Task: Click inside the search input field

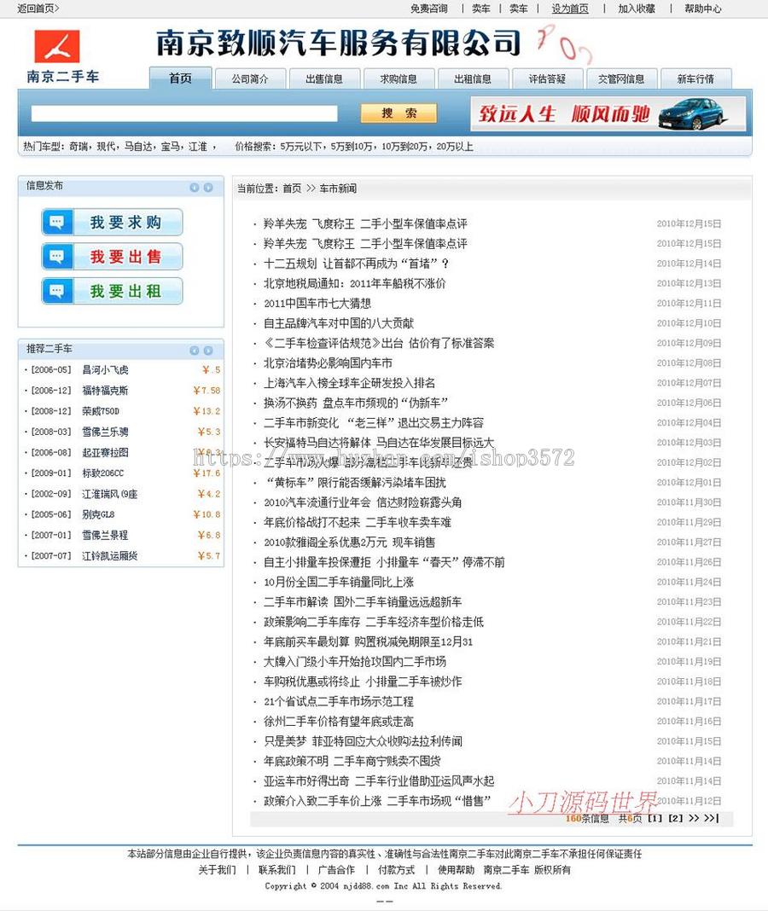Action: [x=183, y=113]
